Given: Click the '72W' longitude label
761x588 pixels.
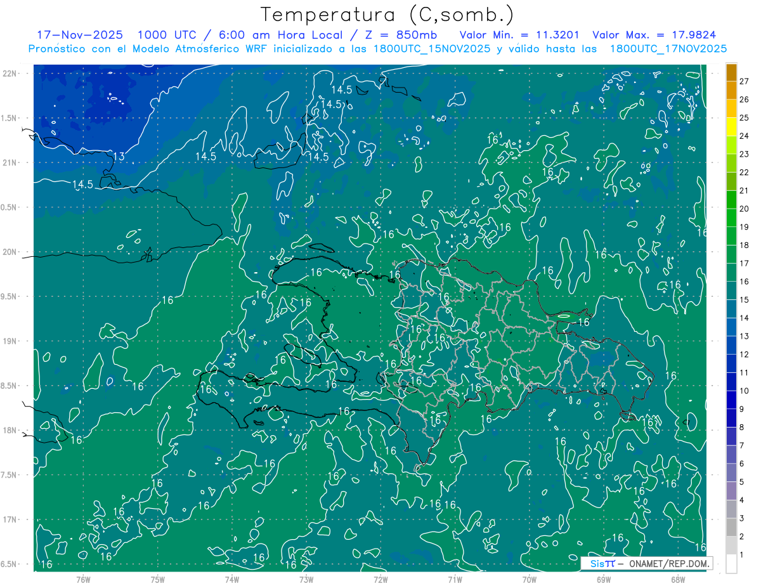Looking at the screenshot, I should [380, 579].
